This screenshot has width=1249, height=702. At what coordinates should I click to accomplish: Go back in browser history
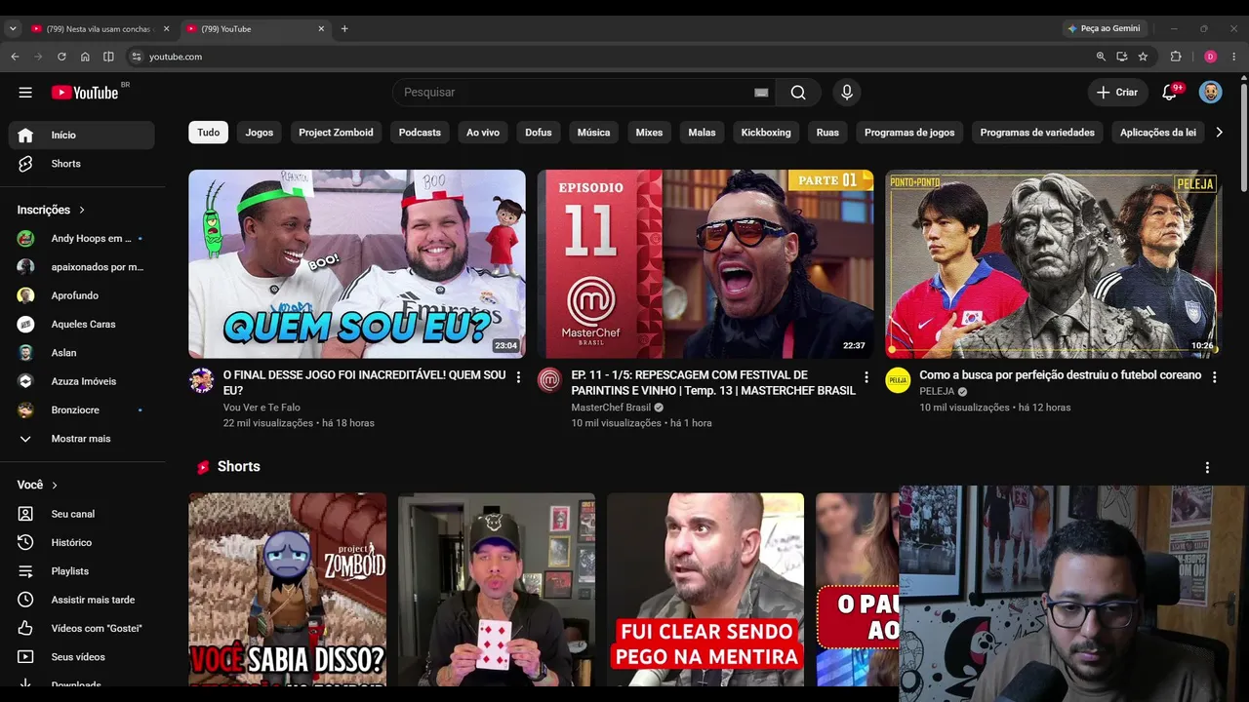click(15, 57)
